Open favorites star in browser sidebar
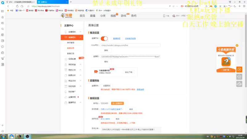This screenshot has width=247, height=139. pyautogui.click(x=2, y=17)
